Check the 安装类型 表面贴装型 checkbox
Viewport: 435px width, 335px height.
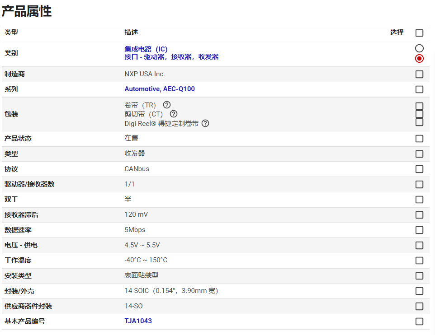pos(419,276)
